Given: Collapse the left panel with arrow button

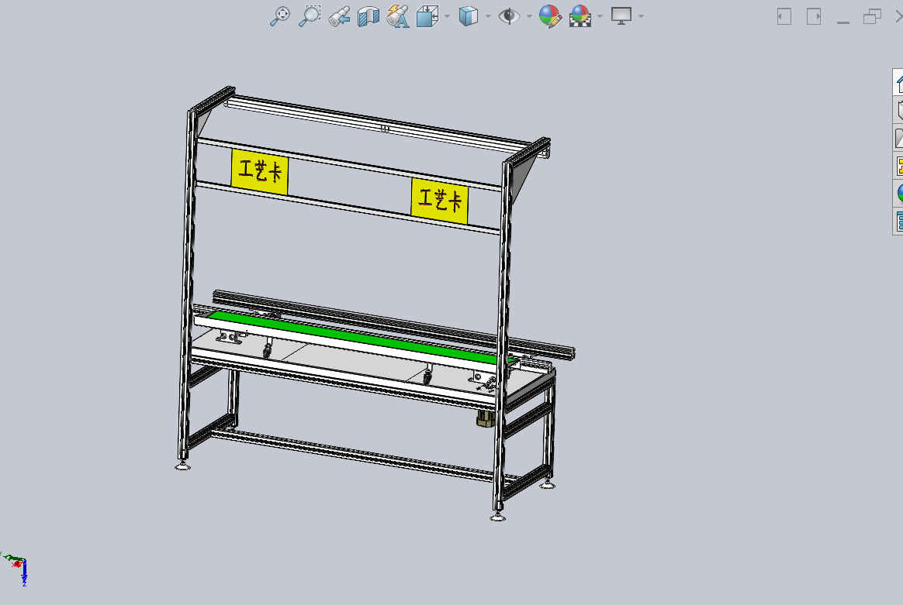Looking at the screenshot, I should coord(784,16).
